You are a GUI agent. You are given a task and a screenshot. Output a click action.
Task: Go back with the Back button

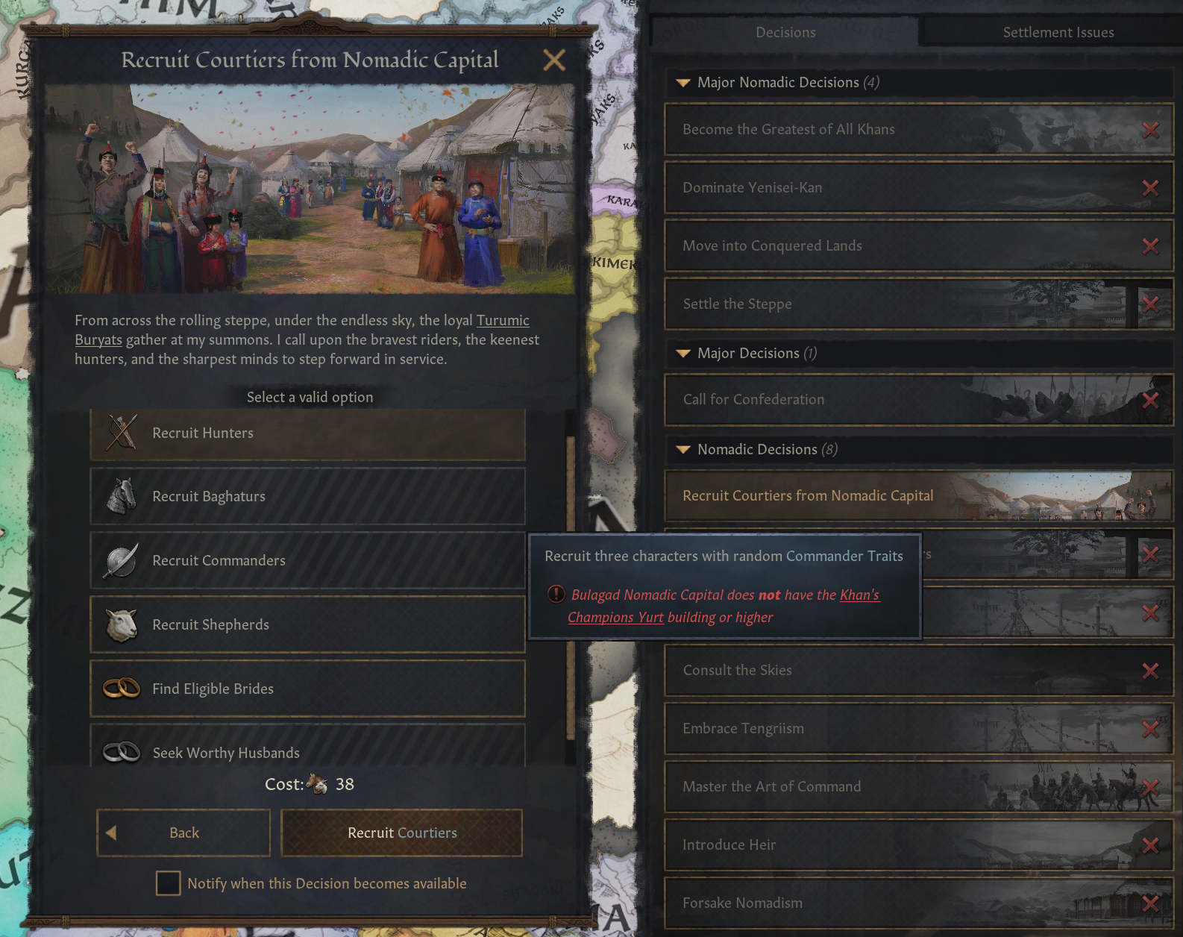(183, 833)
